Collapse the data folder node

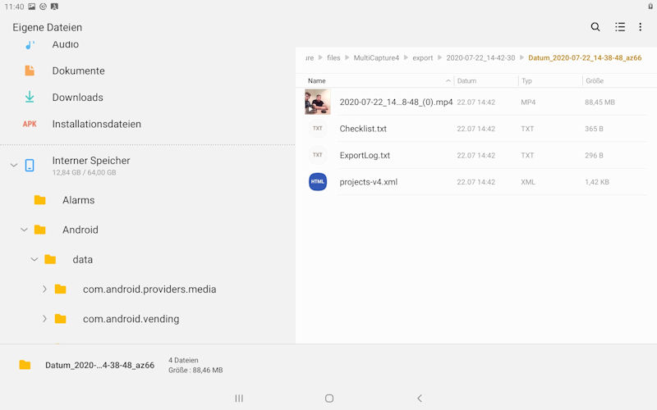click(x=34, y=259)
